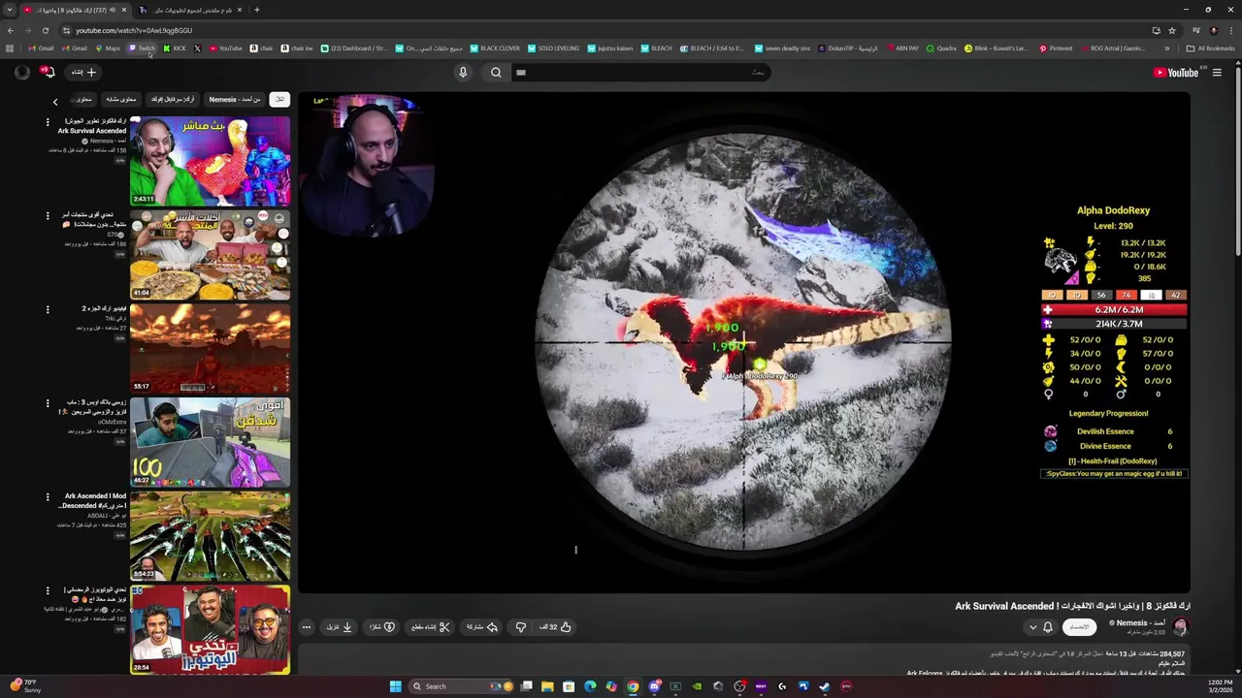The height and width of the screenshot is (698, 1242).
Task: Click the Join membership button
Action: pos(1079,627)
